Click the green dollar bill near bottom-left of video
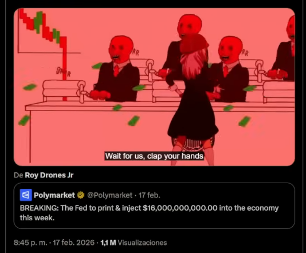The height and width of the screenshot is (253, 306). coord(24,120)
